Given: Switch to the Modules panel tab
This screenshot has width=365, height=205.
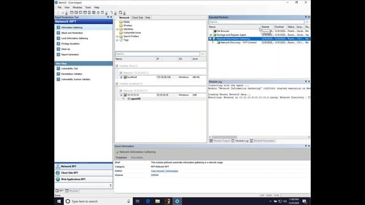Looking at the screenshot, I should tap(72, 191).
